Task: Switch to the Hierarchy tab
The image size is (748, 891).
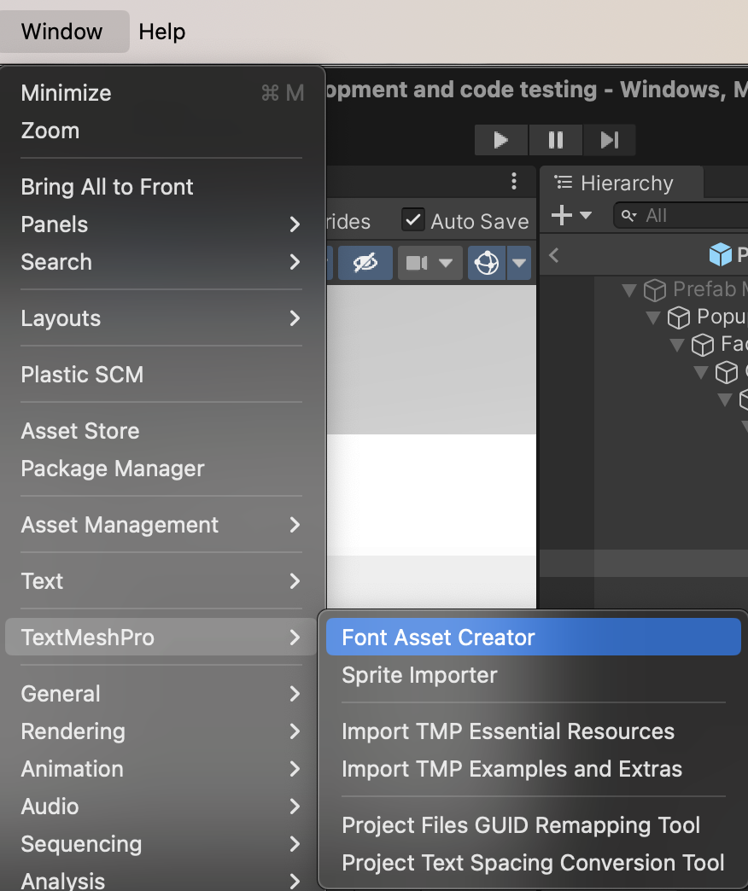Action: tap(622, 183)
